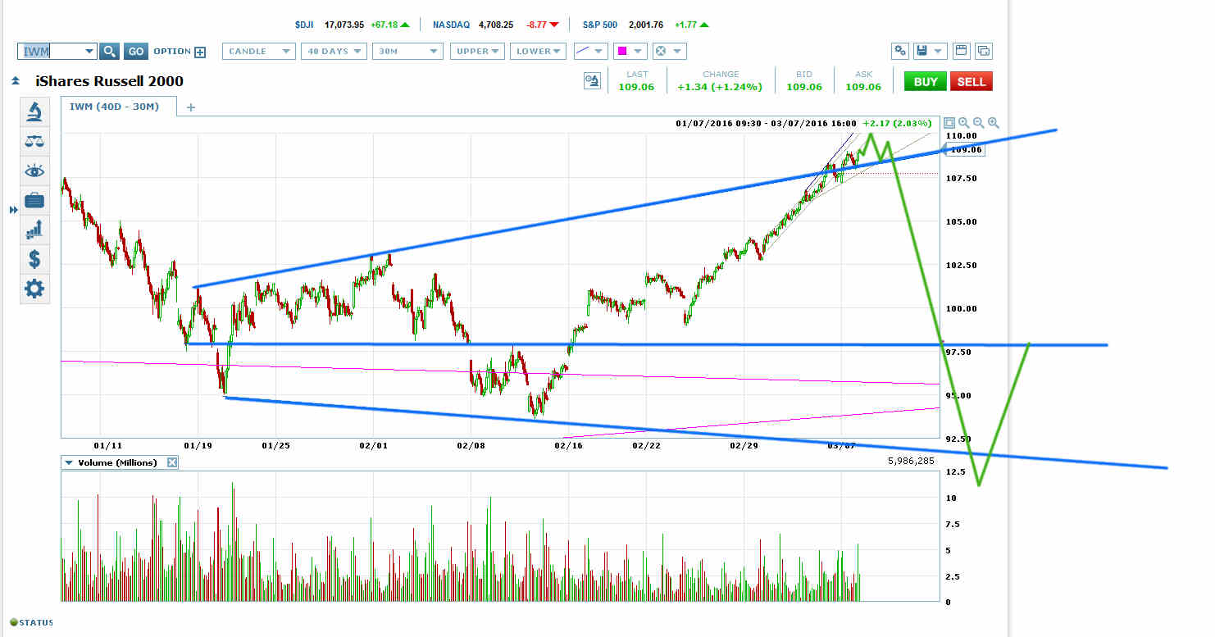
Task: Click the symbol search magnifier icon
Action: tap(110, 52)
